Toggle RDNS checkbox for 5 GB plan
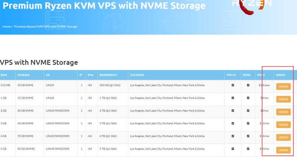 click(248, 148)
